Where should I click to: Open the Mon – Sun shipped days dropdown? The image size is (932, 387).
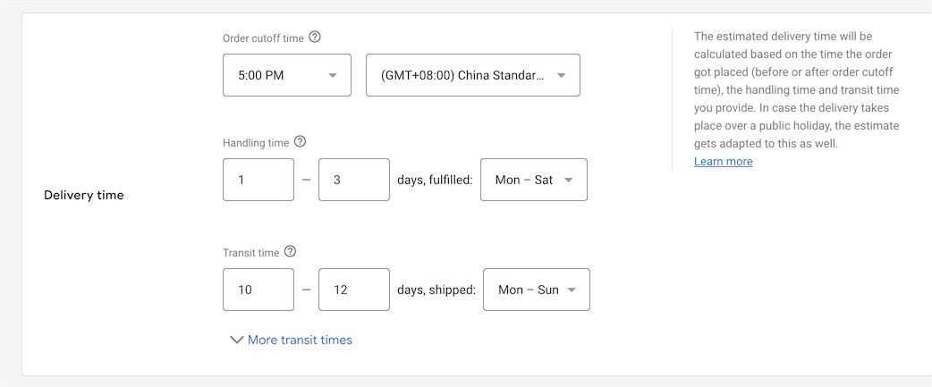point(536,290)
